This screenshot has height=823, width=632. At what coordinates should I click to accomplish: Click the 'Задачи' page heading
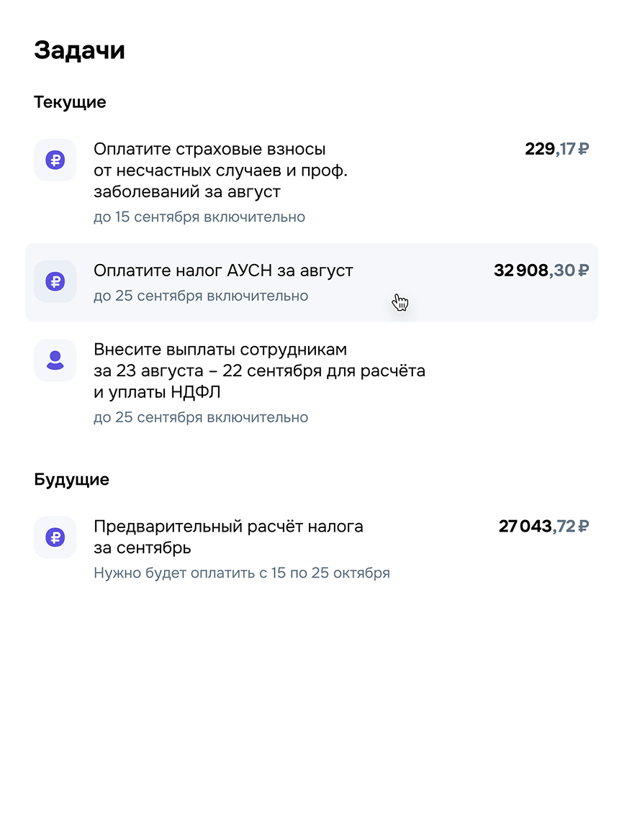tap(80, 50)
